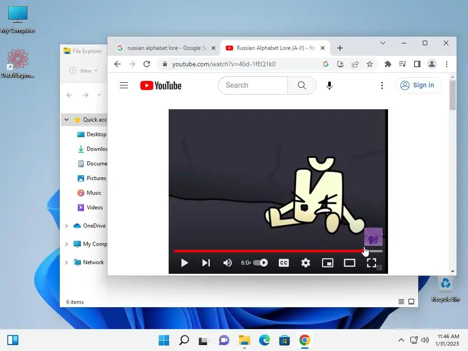Go to YouTube home via logo
Viewport: 468px width, 351px height.
point(161,85)
